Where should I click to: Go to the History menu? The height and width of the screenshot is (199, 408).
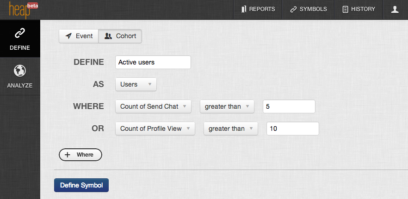(359, 9)
